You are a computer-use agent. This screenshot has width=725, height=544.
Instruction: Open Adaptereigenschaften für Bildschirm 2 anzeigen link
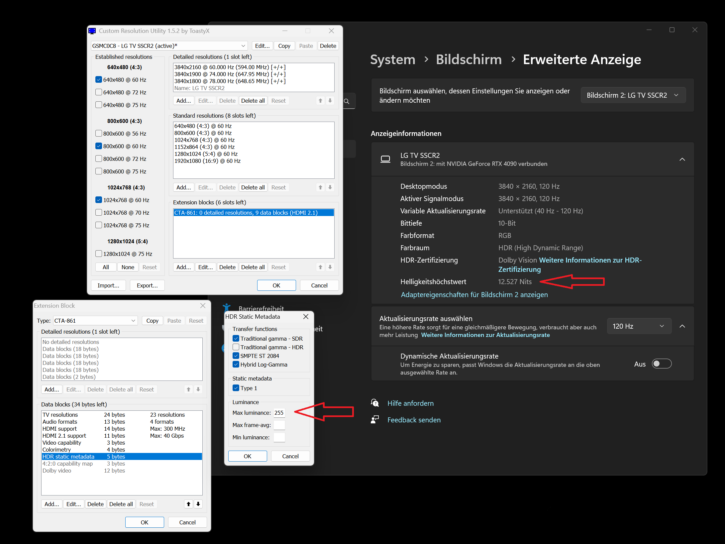[x=474, y=295]
